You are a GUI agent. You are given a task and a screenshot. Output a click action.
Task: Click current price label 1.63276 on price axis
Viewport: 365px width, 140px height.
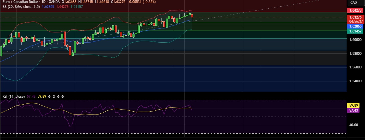(x=355, y=17)
